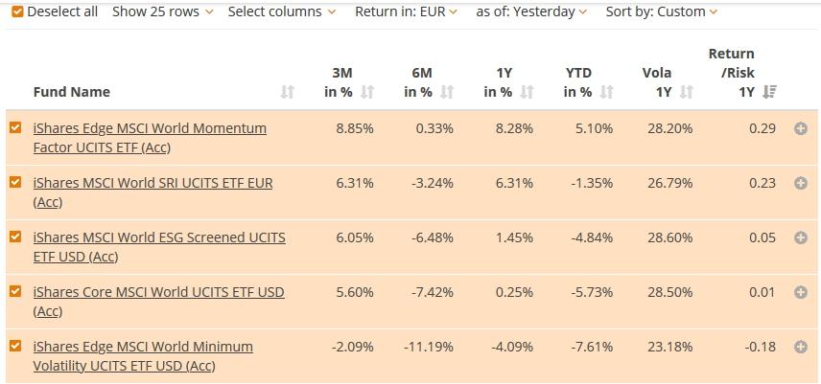Change the Return in EUR currency dropdown
The width and height of the screenshot is (821, 384).
click(406, 11)
